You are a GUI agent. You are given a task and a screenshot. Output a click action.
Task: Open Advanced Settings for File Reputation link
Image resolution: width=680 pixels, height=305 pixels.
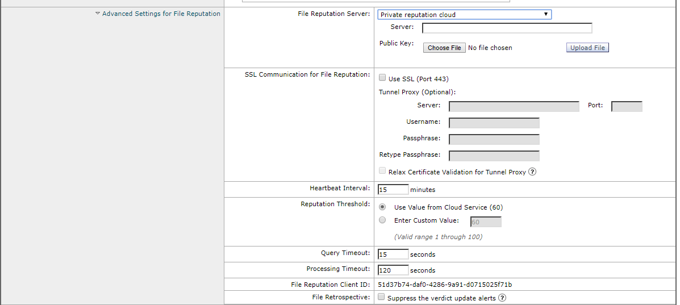coord(161,14)
